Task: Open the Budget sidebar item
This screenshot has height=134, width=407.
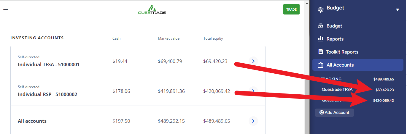Action: click(334, 26)
